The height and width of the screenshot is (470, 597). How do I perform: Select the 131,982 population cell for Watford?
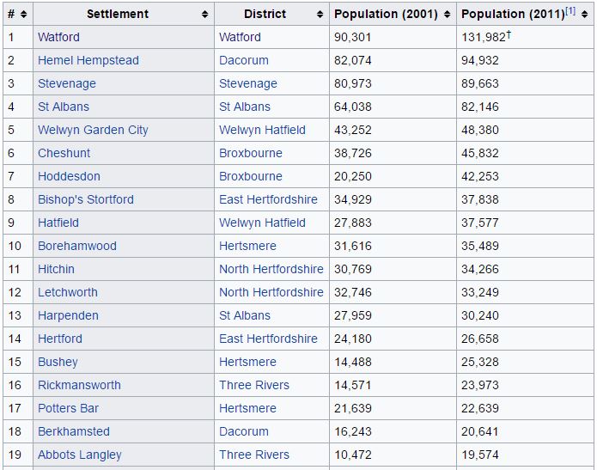click(484, 37)
